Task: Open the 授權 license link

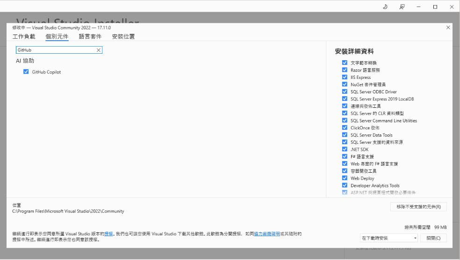Action: (x=108, y=234)
